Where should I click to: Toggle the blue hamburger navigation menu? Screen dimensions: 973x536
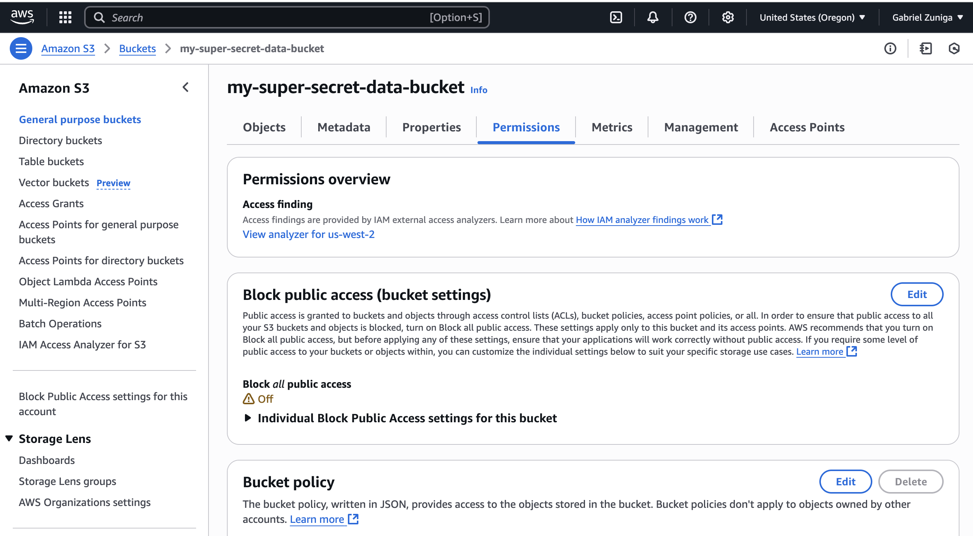click(x=21, y=48)
